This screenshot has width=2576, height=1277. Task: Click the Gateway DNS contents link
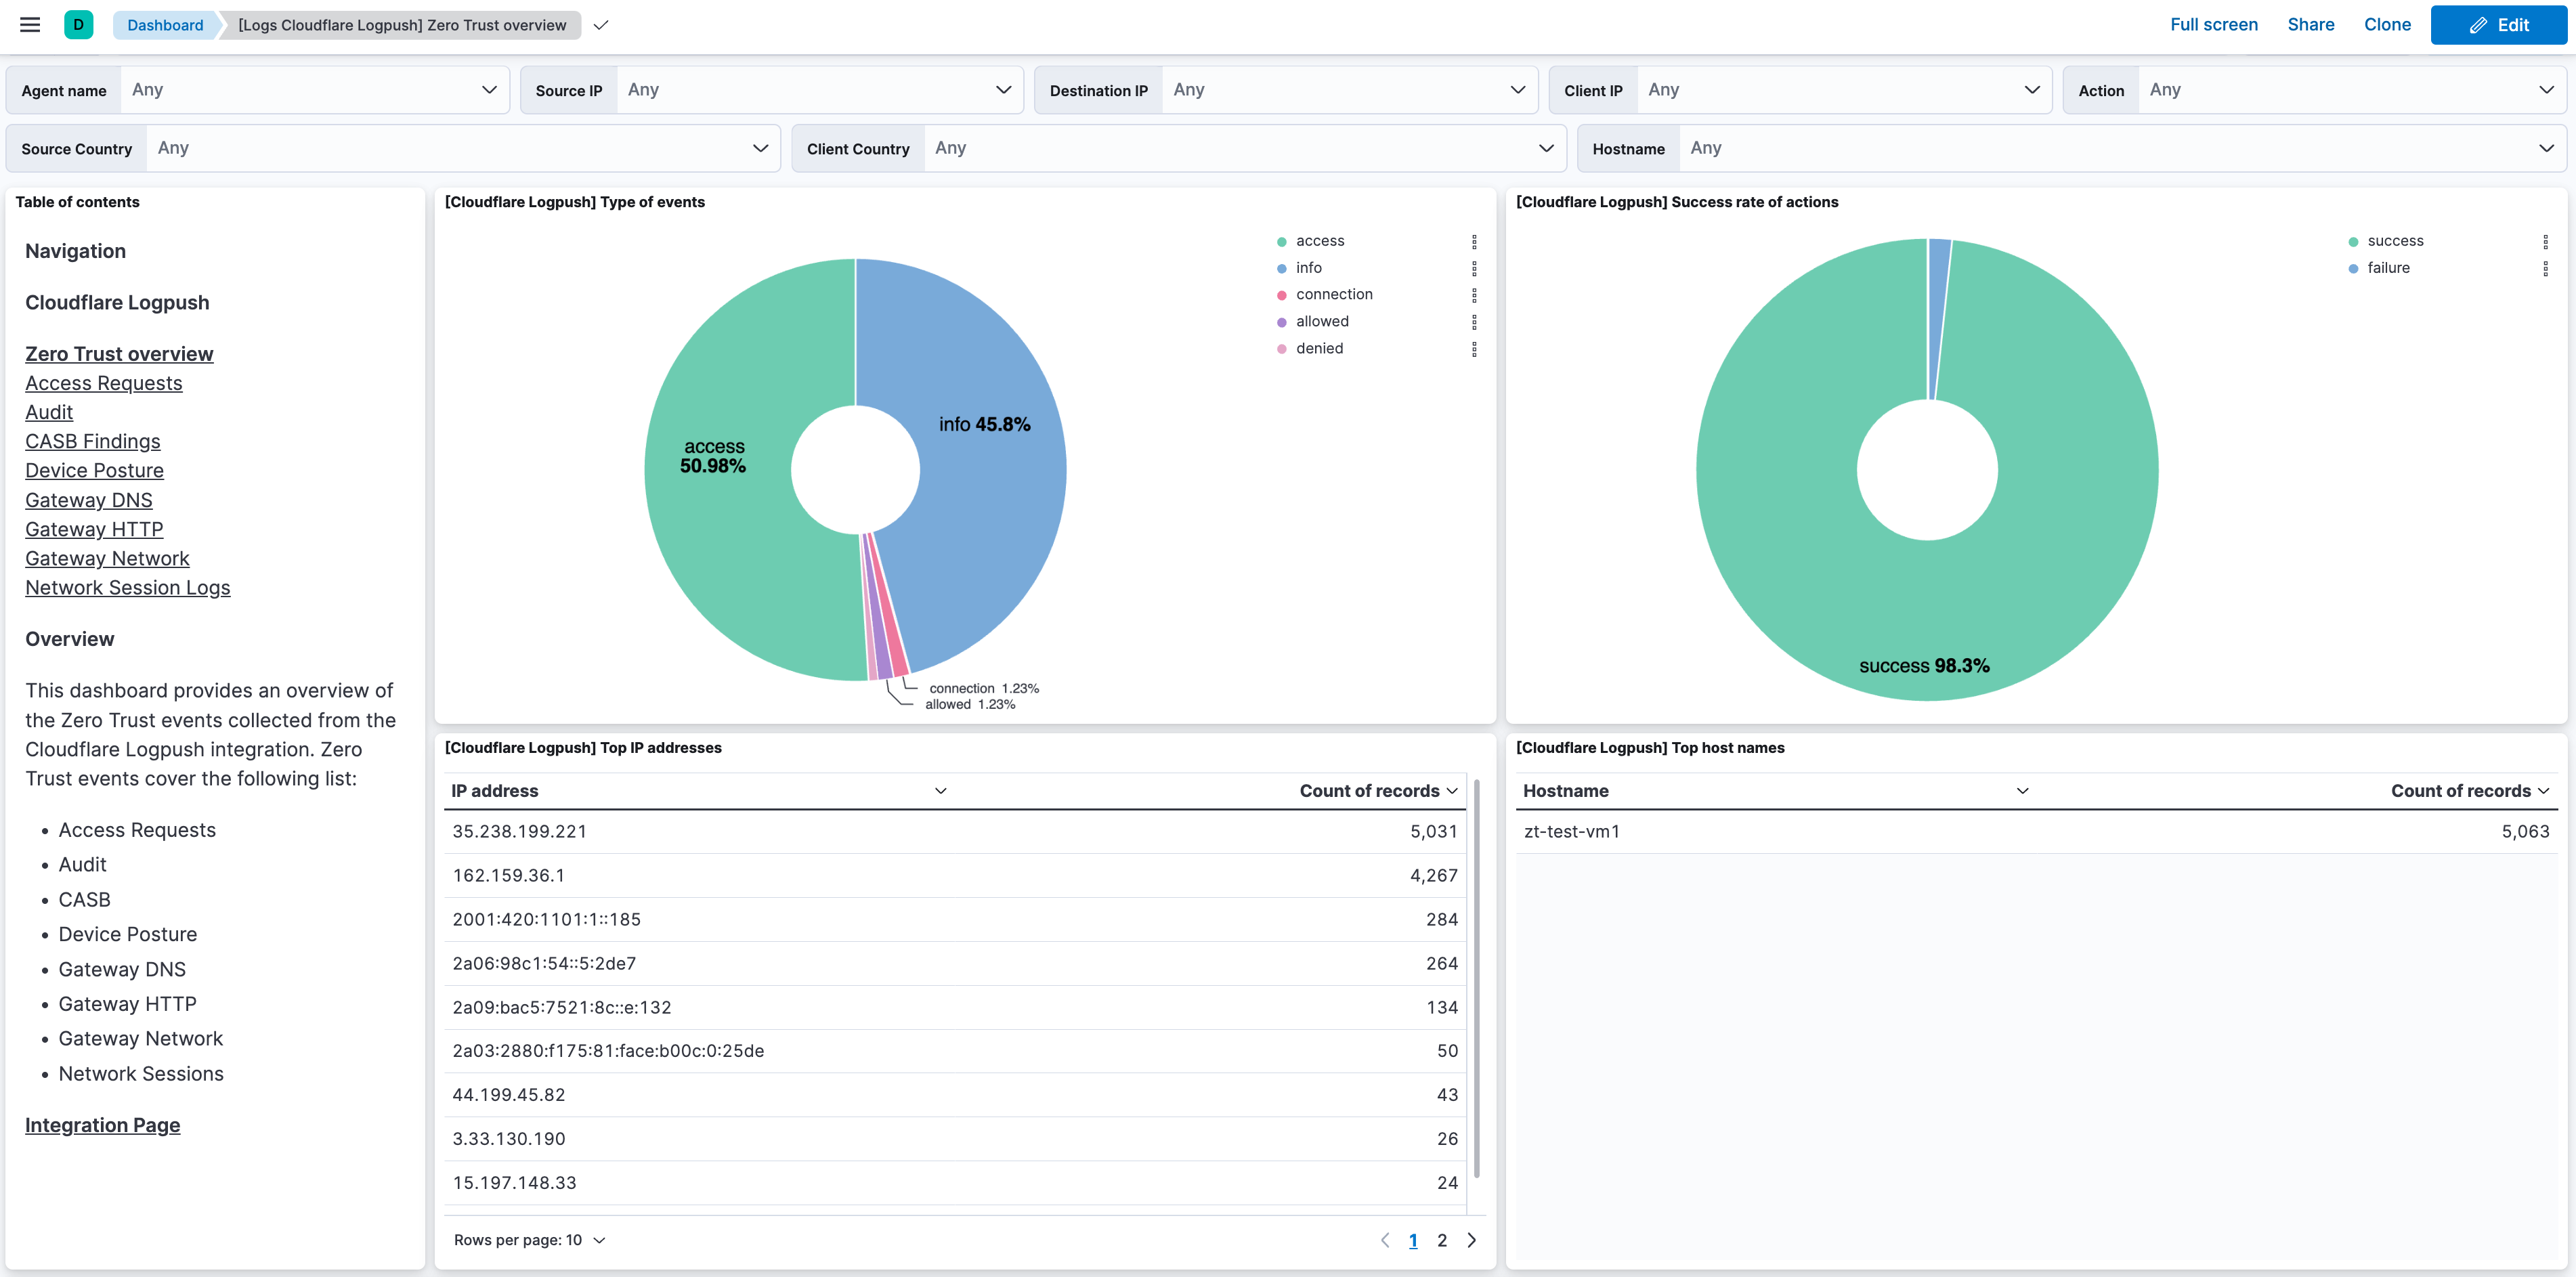(88, 500)
